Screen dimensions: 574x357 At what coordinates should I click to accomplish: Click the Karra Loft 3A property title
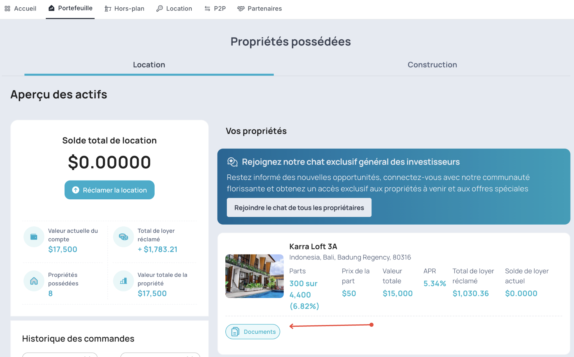tap(313, 246)
